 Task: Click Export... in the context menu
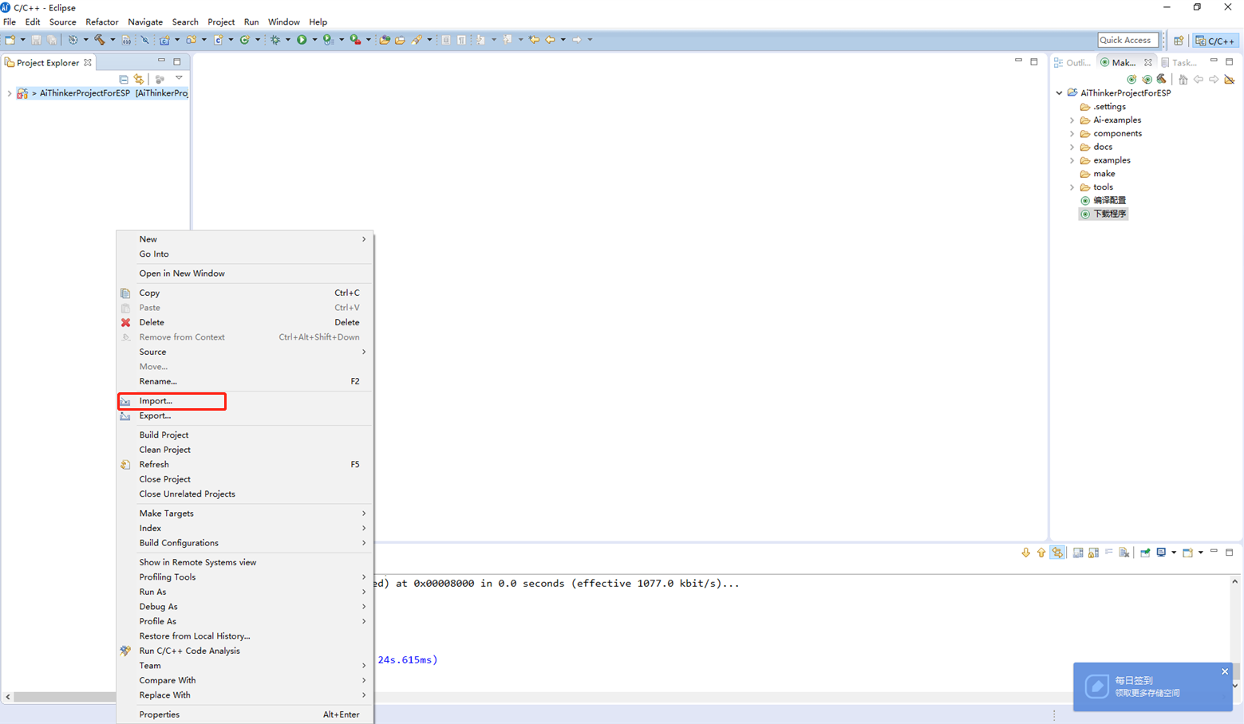[x=246, y=415]
